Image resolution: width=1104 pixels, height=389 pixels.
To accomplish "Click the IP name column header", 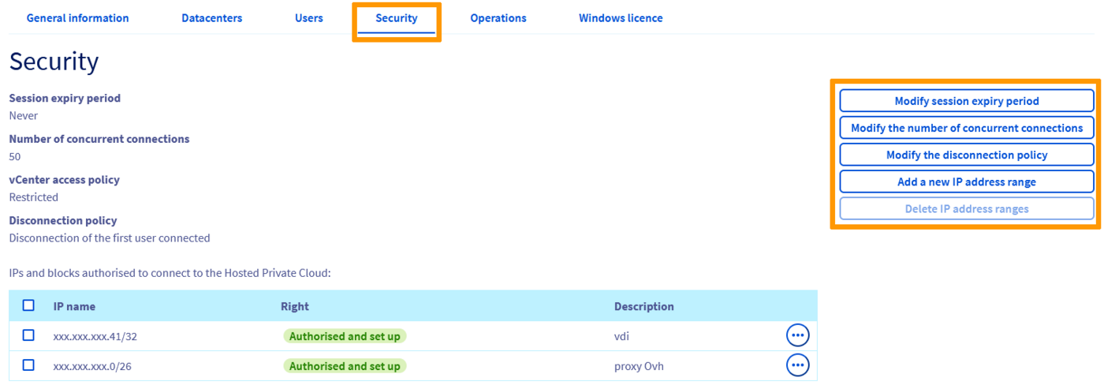I will coord(74,306).
